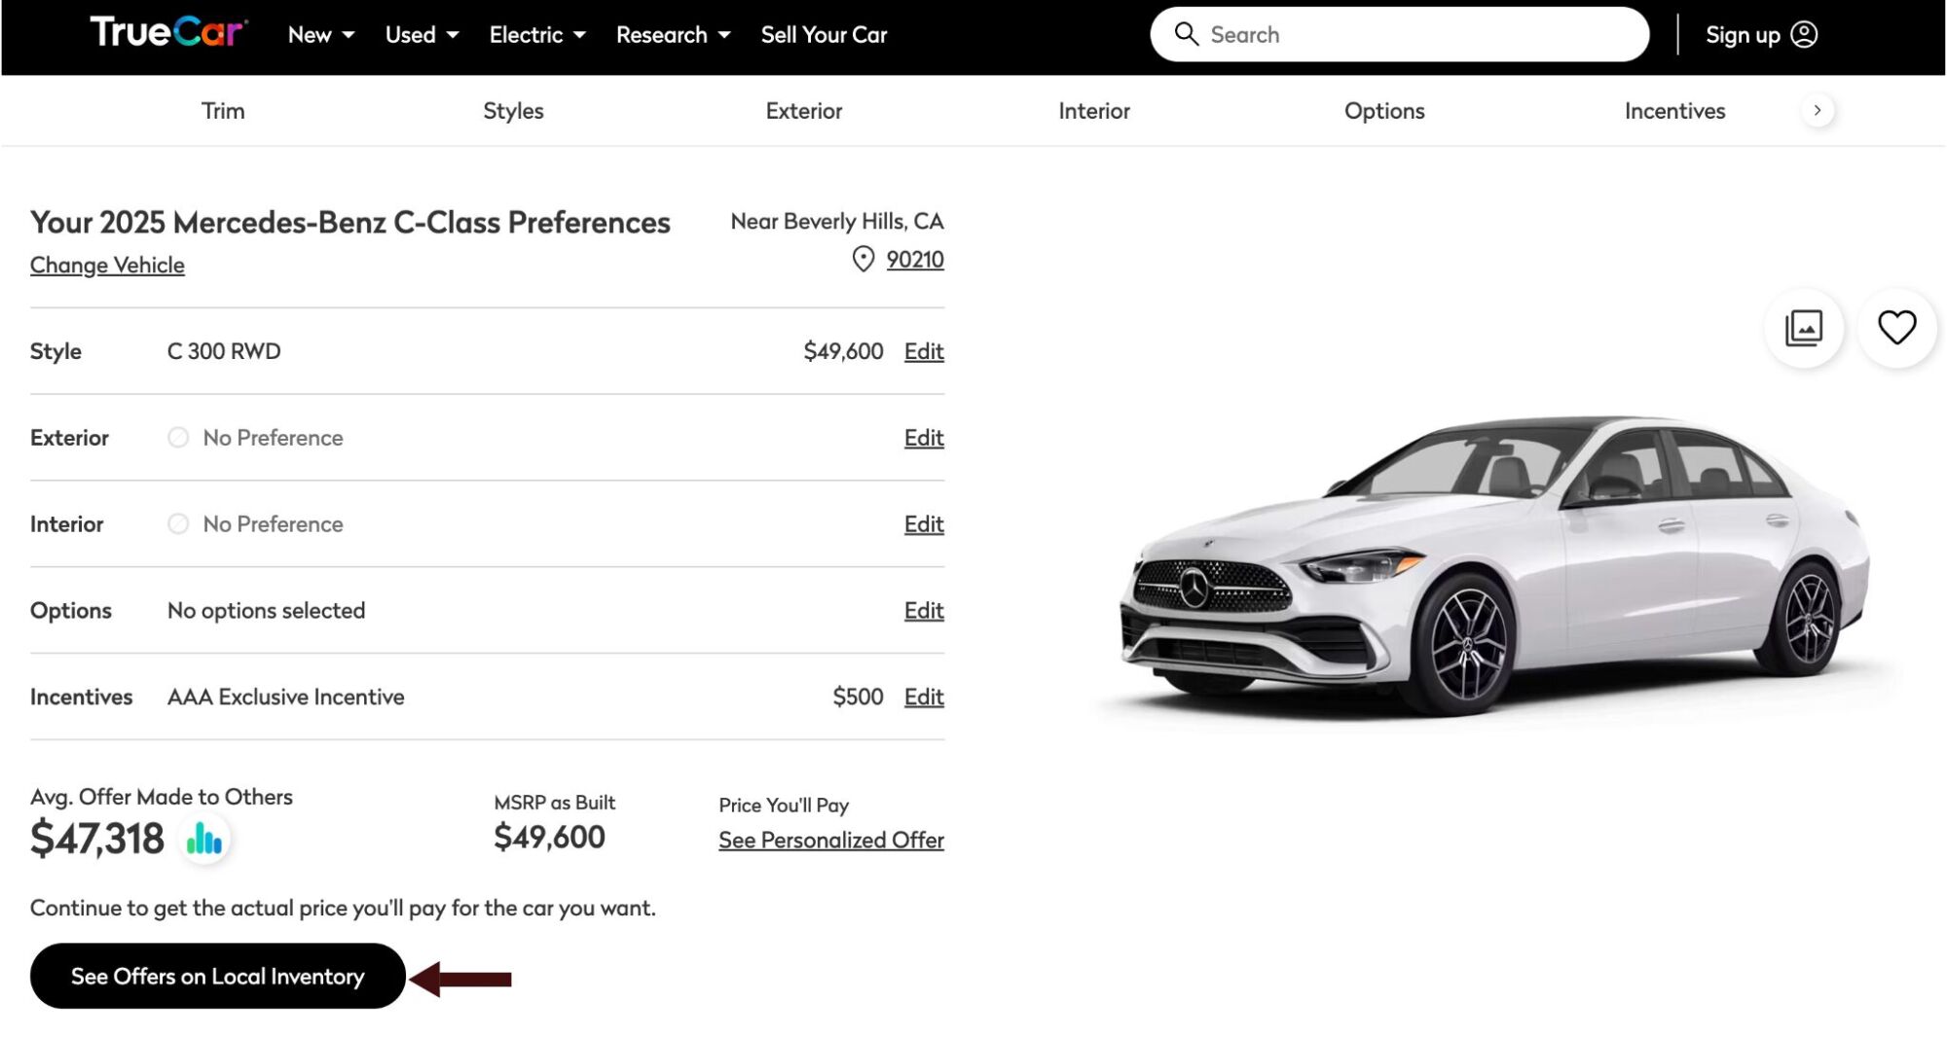Click No options selected text

coord(266,611)
